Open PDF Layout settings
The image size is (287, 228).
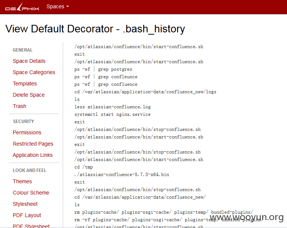tap(27, 215)
